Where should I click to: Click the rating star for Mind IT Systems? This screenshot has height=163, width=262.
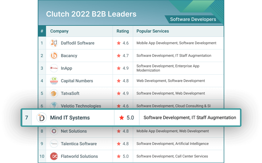click(121, 118)
